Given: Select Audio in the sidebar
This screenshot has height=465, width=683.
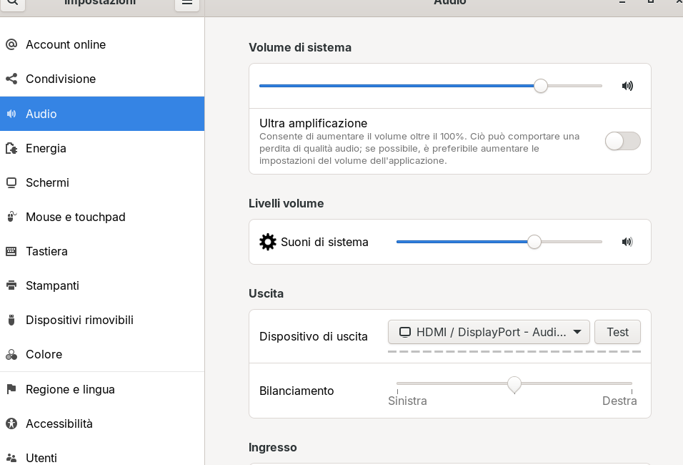Looking at the screenshot, I should (x=102, y=114).
